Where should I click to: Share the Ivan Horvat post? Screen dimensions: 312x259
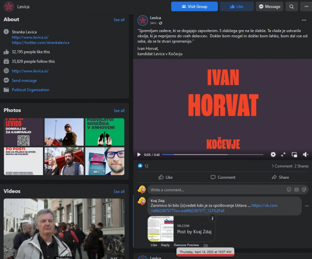pyautogui.click(x=280, y=177)
